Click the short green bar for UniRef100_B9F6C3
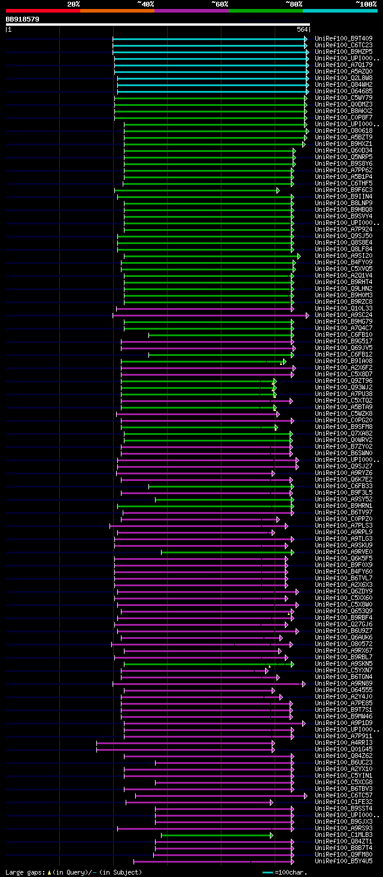383x877 pixels. [x=197, y=190]
